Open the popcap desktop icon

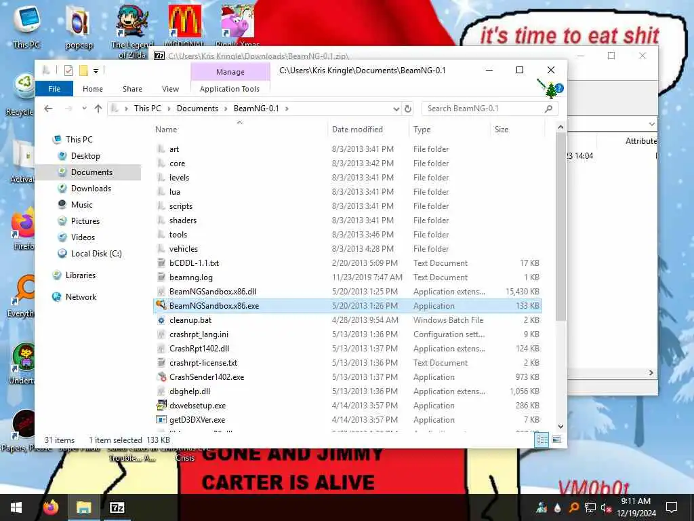[x=79, y=27]
